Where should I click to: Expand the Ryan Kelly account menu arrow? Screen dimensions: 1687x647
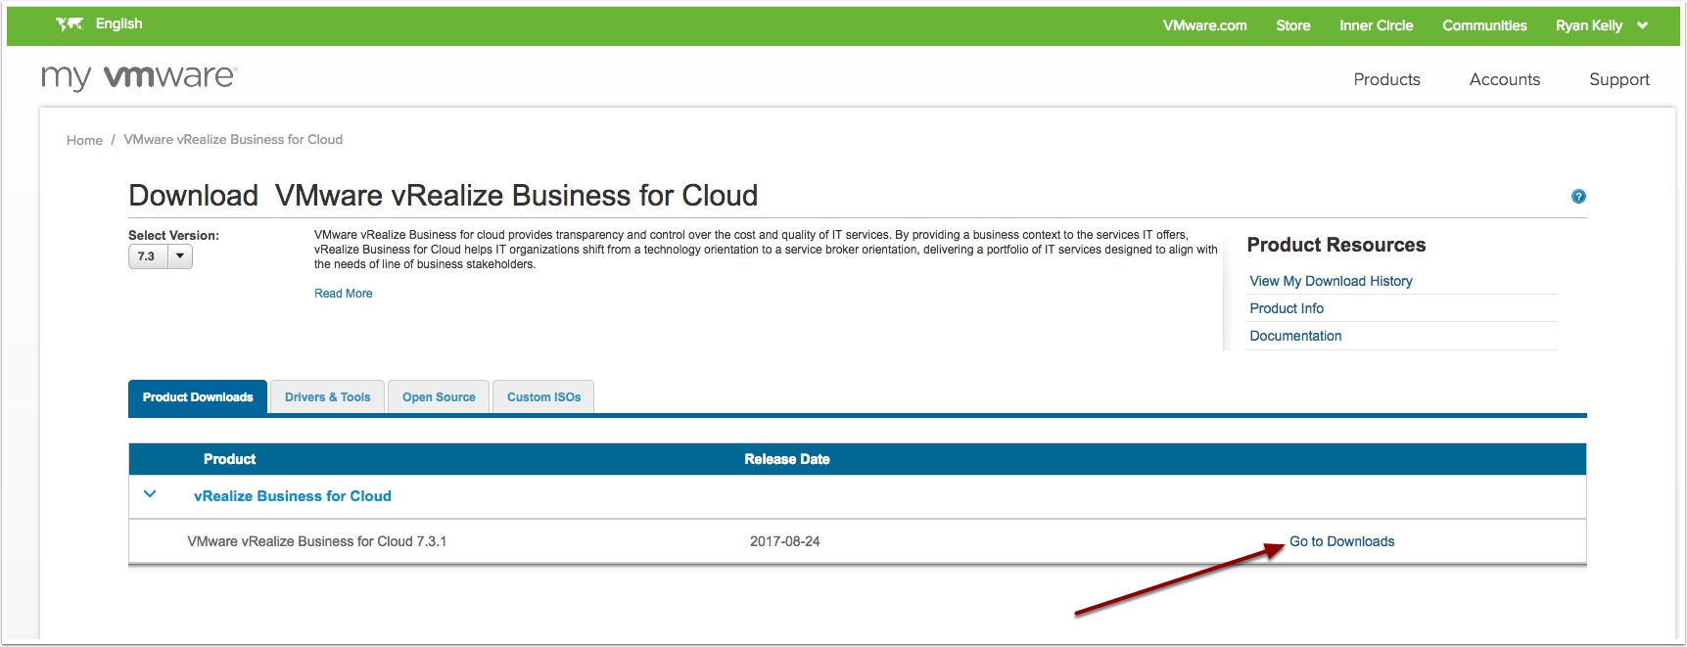[1642, 25]
